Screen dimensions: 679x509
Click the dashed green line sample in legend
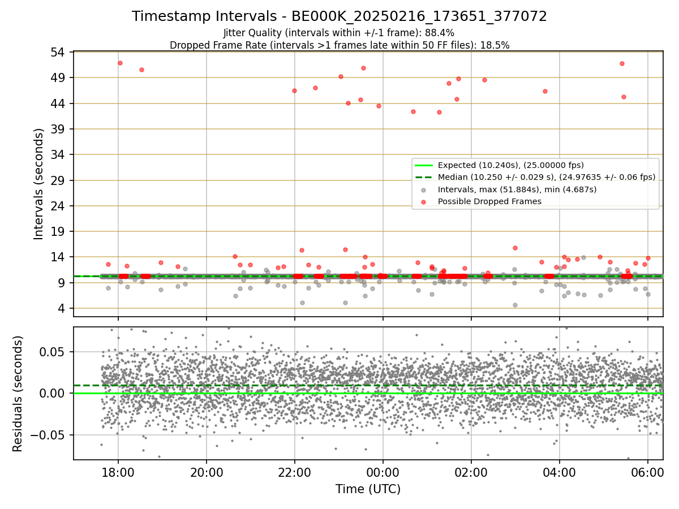[x=424, y=177]
